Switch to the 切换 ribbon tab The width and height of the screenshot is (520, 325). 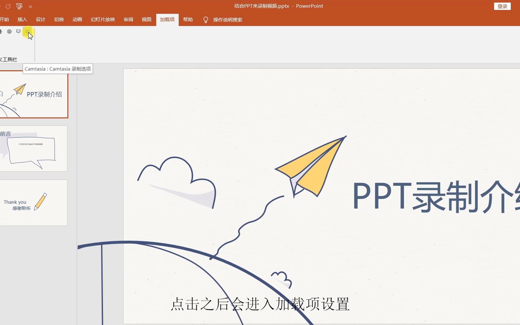pos(59,19)
